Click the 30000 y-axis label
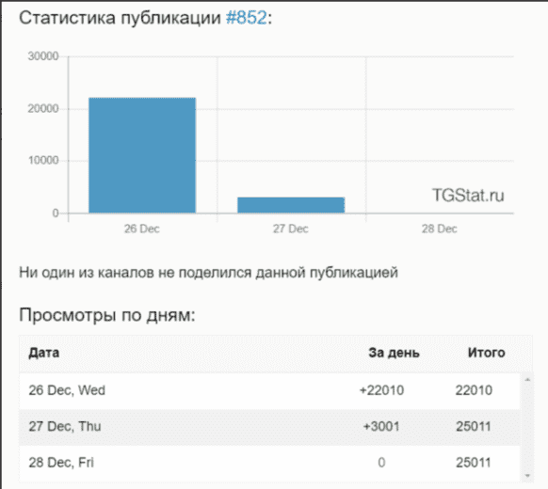Image resolution: width=548 pixels, height=489 pixels. 43,56
